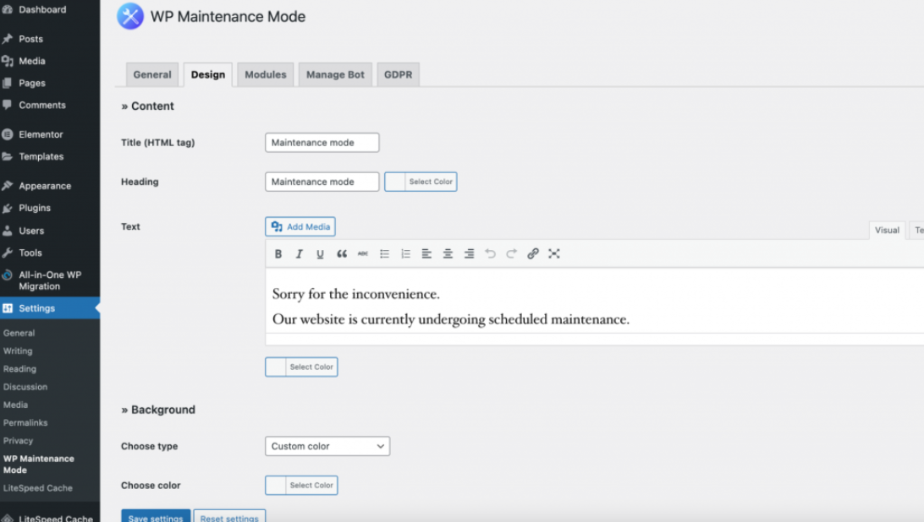
Task: Open All-in-One WP Migration menu
Action: 50,280
